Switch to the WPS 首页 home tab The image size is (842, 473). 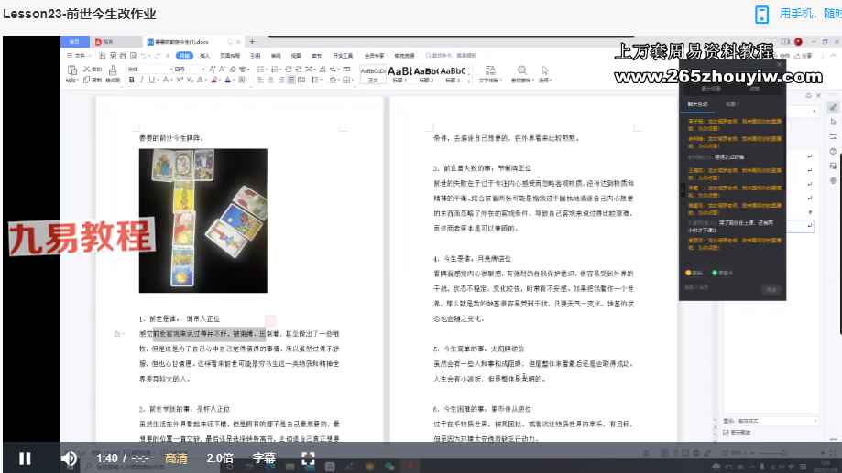click(74, 42)
